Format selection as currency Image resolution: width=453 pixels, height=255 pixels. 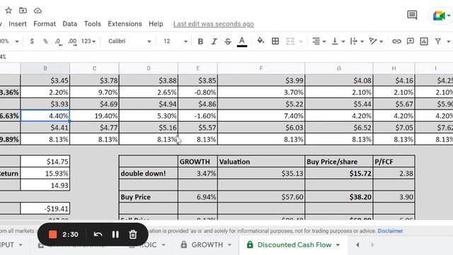pos(32,41)
